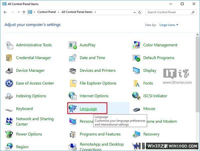Maximize the All Control Panel Items window
200x151 pixels.
pos(182,4)
